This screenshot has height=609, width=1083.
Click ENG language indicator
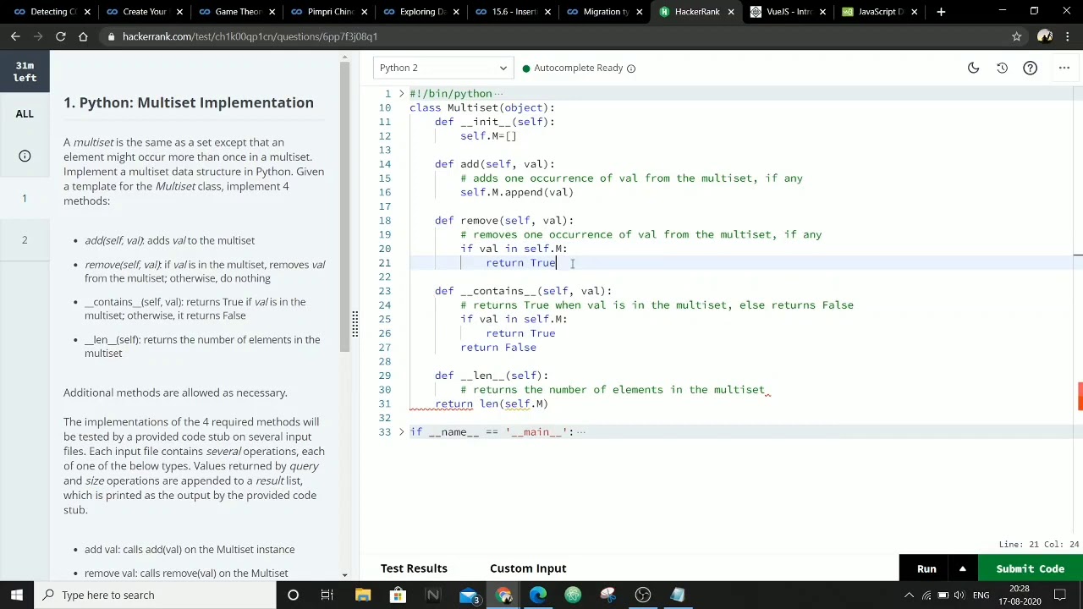[x=981, y=595]
